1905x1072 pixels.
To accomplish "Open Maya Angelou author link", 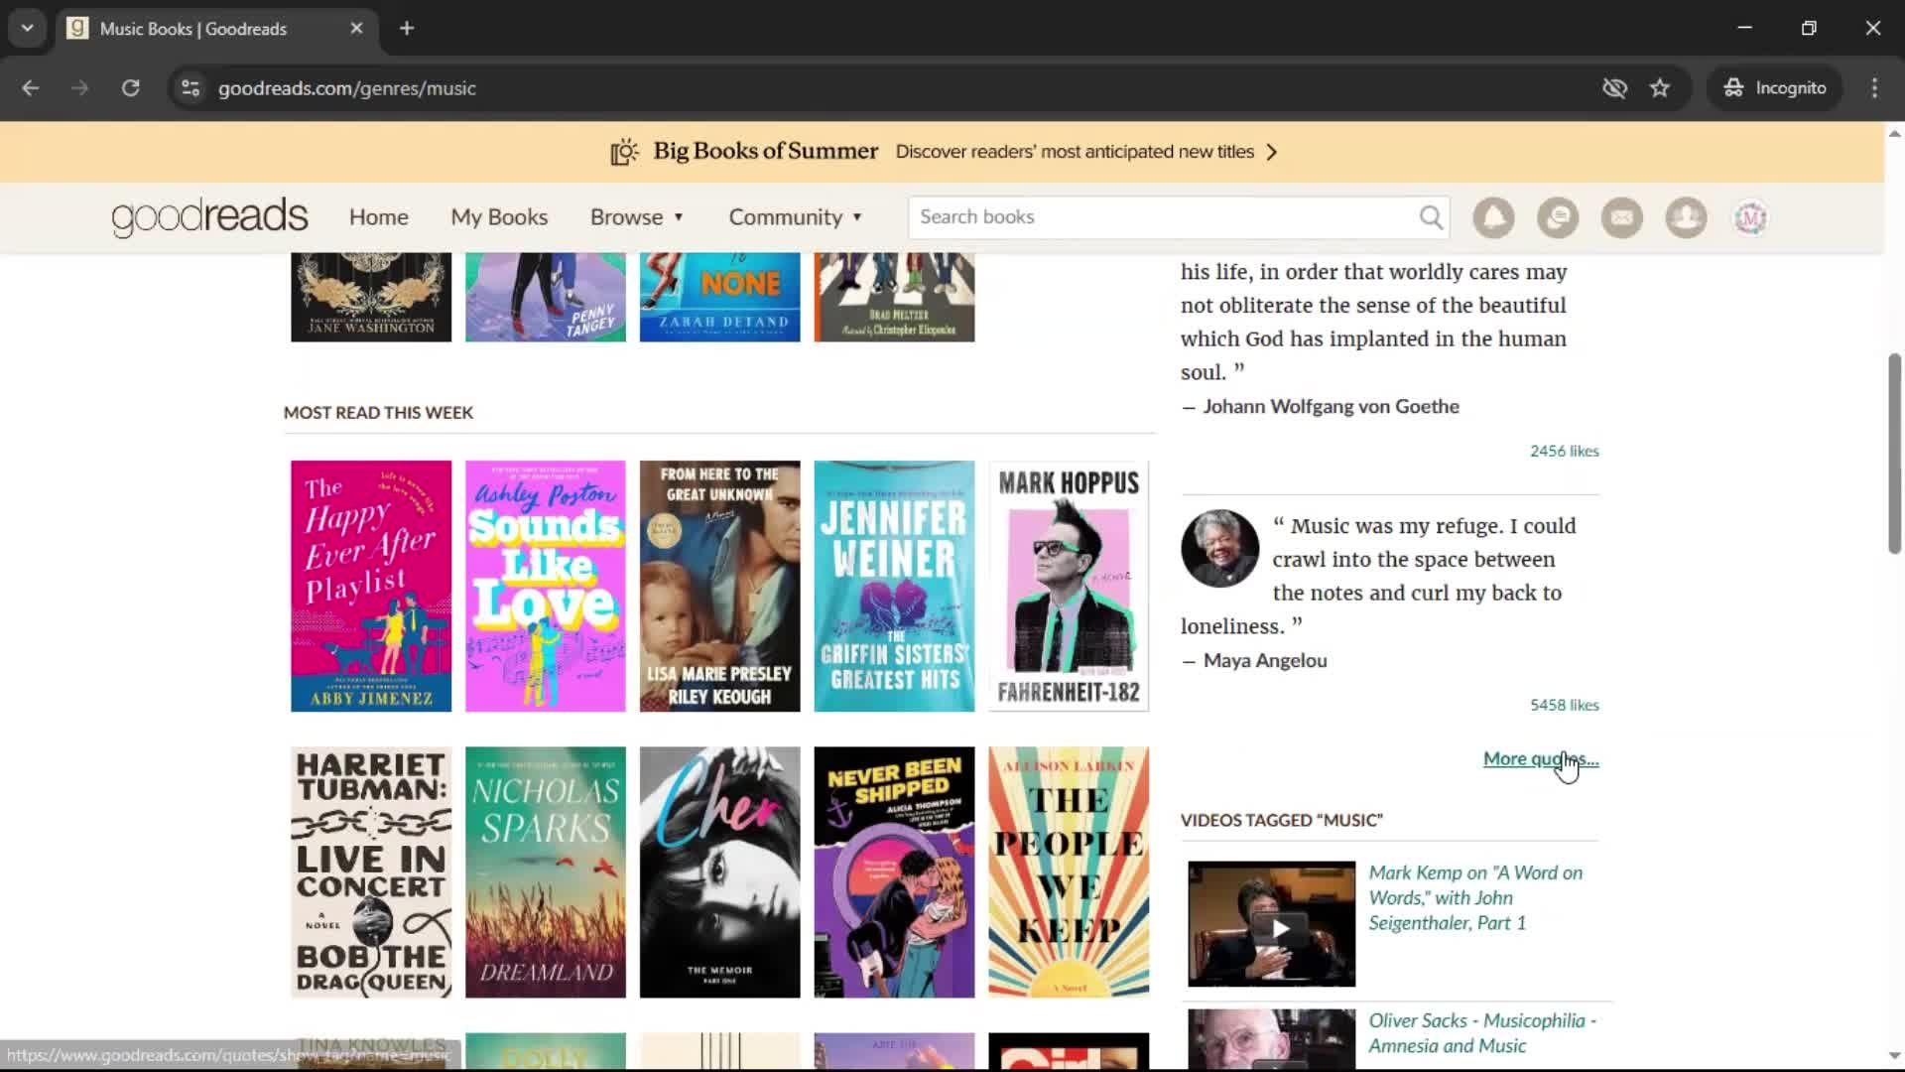I will [1264, 660].
